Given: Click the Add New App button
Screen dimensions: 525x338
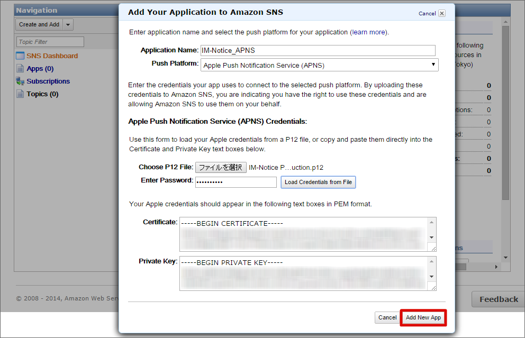Looking at the screenshot, I should (x=423, y=317).
